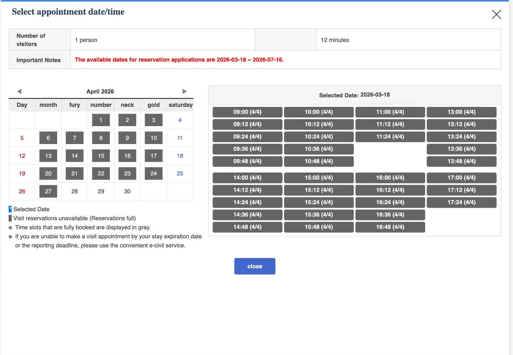Choose the 14:36 time slot
The height and width of the screenshot is (355, 513).
tap(247, 215)
